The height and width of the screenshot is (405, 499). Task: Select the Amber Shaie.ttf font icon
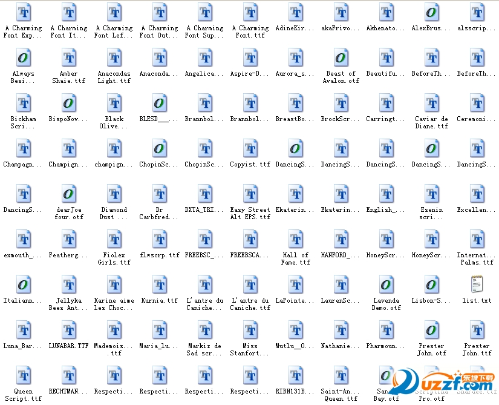click(x=69, y=58)
